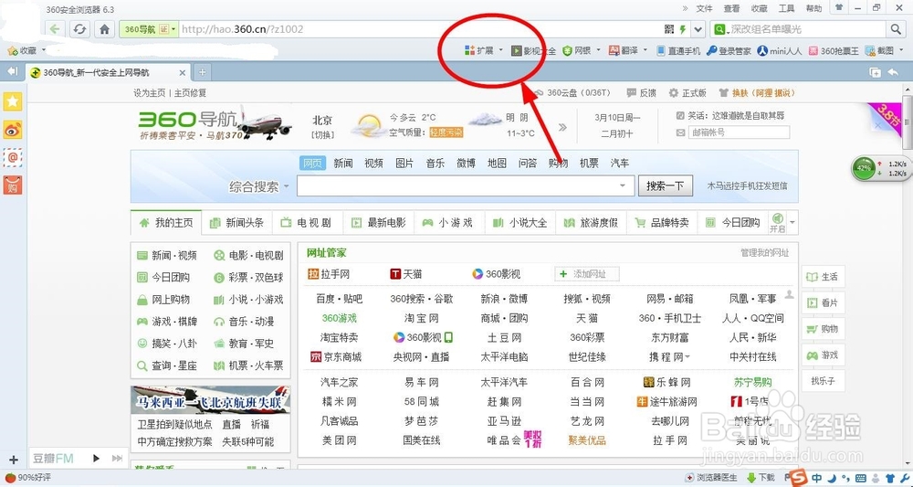Screen dimensions: 913x487
Task: Open the 帮助 menu
Action: coord(814,8)
